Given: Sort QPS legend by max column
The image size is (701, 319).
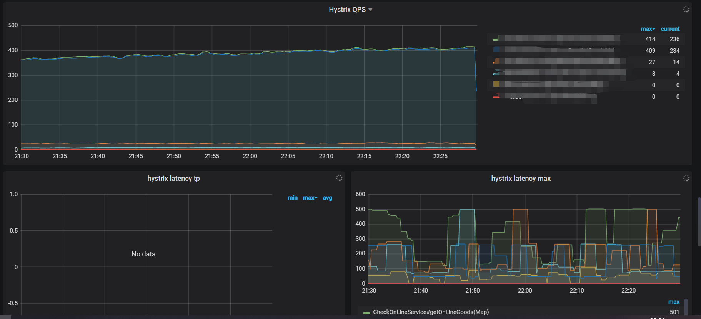Looking at the screenshot, I should pos(648,29).
